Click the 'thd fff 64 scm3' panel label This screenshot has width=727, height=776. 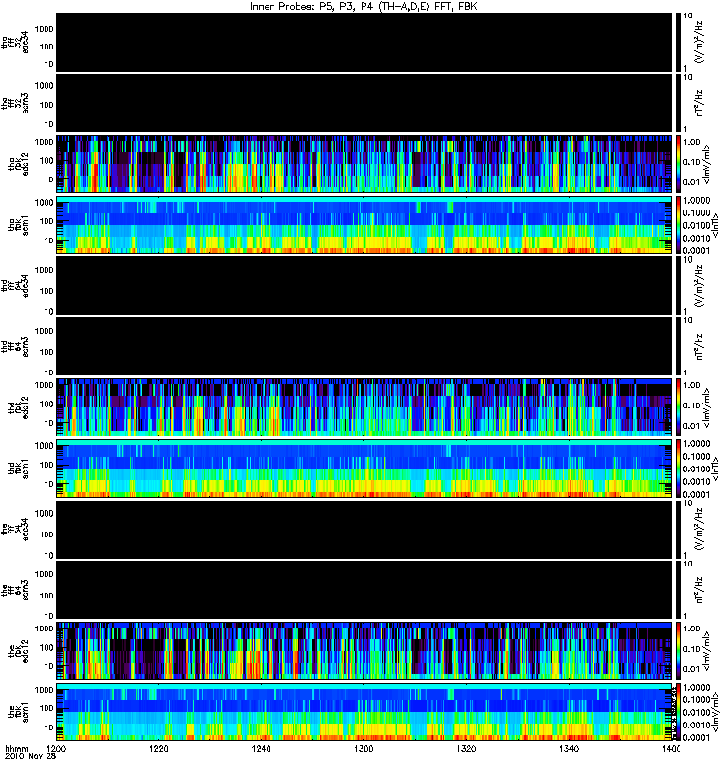click(x=16, y=346)
